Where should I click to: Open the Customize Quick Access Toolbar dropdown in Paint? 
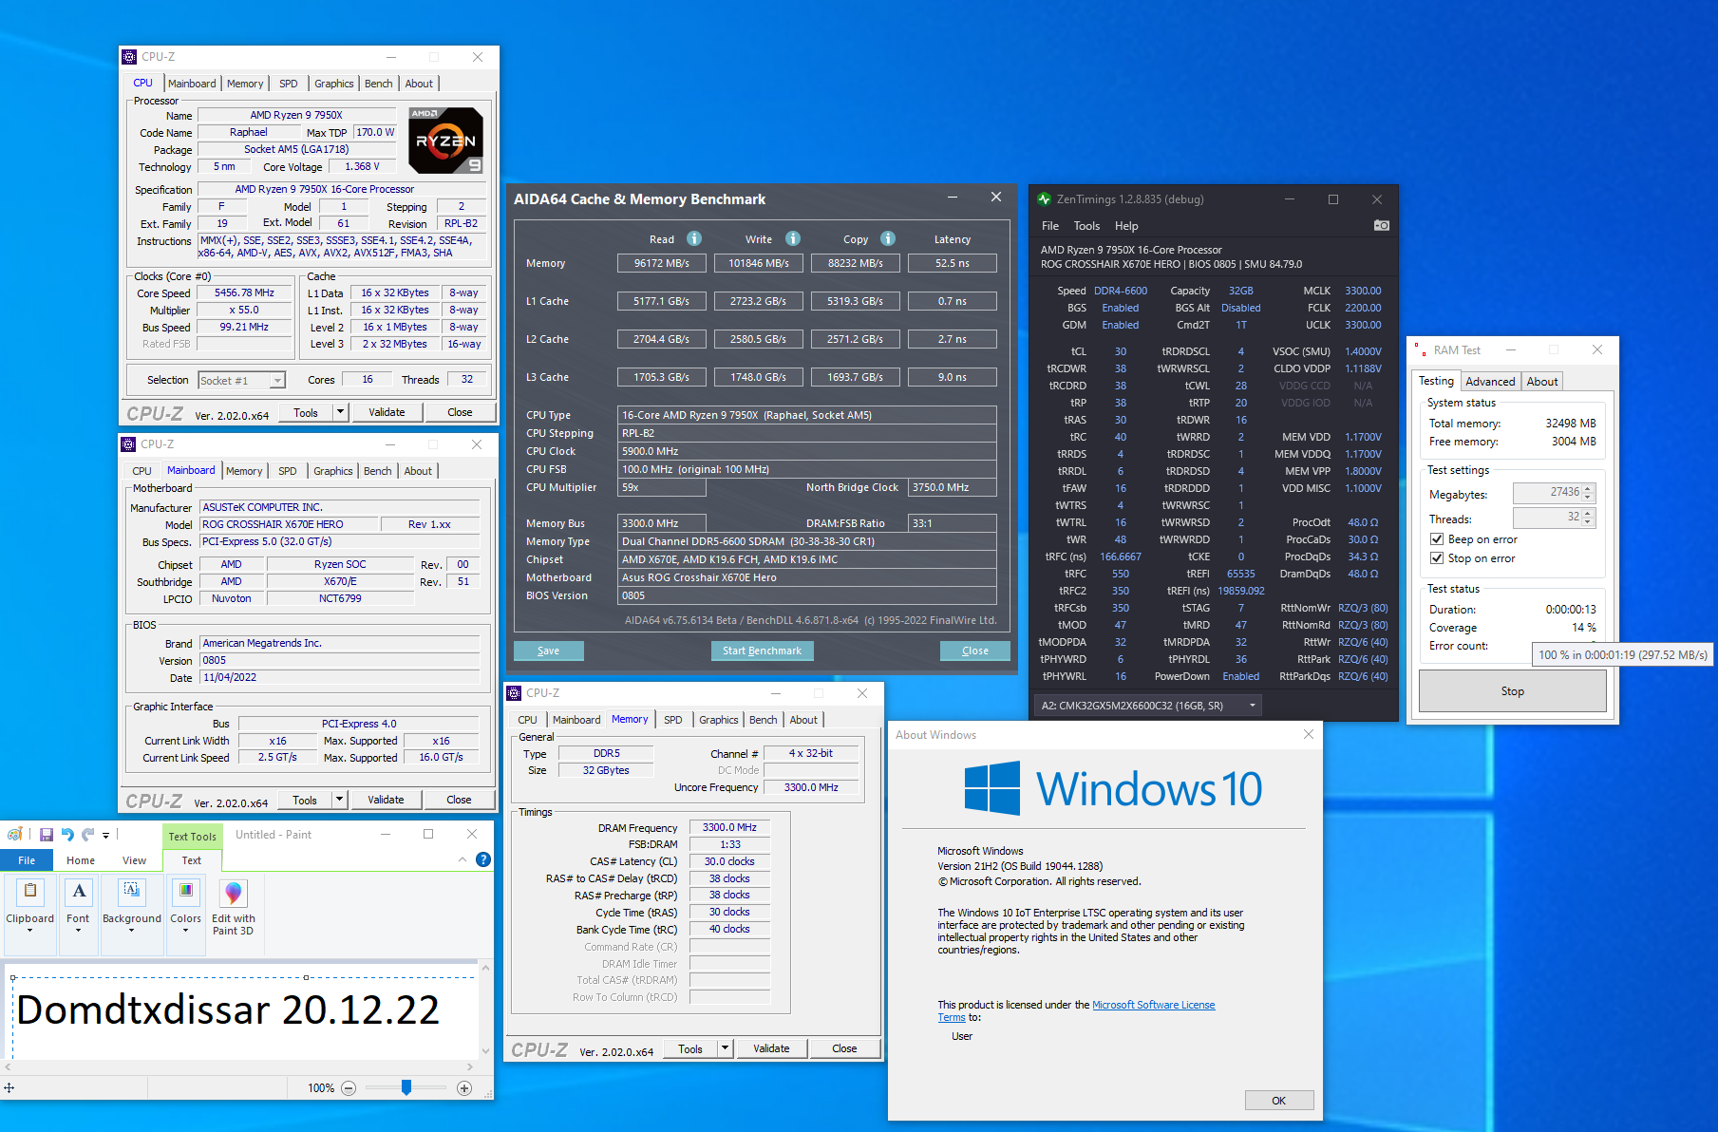(105, 836)
